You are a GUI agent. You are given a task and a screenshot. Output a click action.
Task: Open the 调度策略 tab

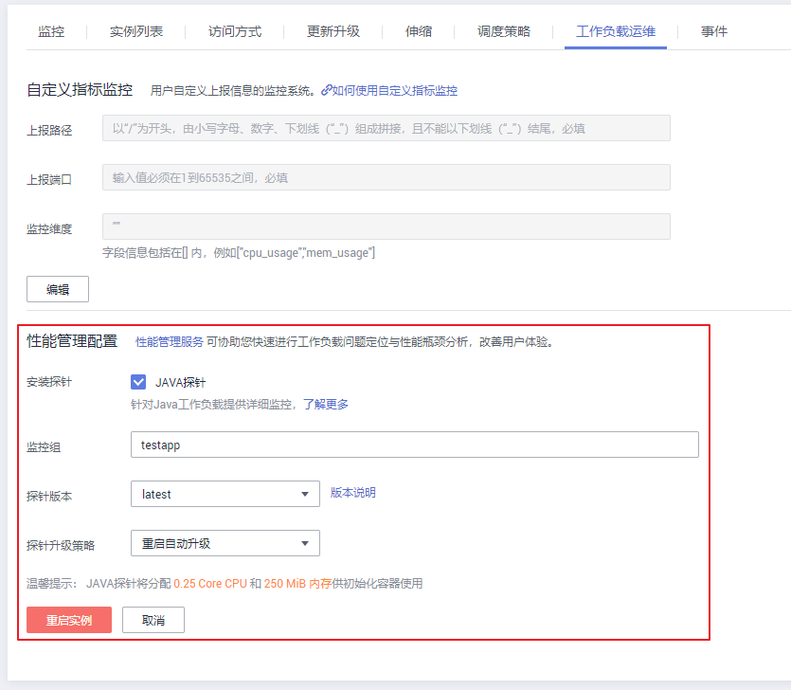coord(504,31)
